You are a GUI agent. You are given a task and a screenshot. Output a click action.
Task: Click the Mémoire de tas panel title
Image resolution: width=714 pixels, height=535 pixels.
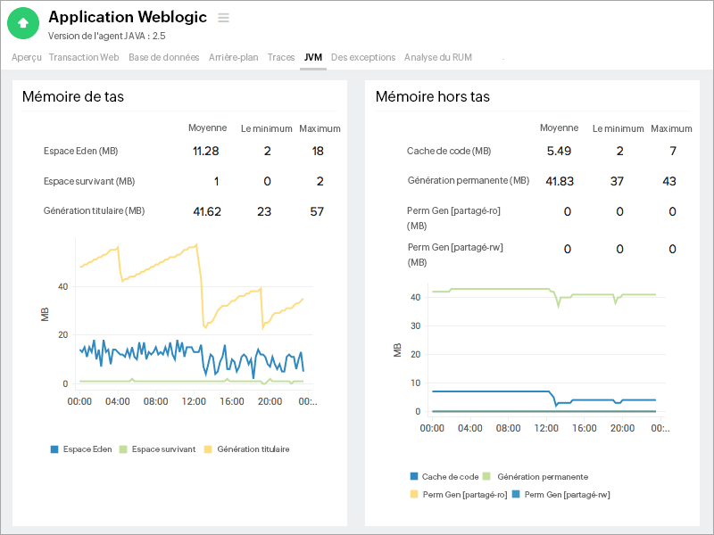pos(73,96)
